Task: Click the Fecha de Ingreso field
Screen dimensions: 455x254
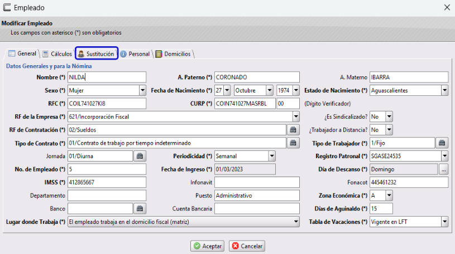Action: pos(245,169)
